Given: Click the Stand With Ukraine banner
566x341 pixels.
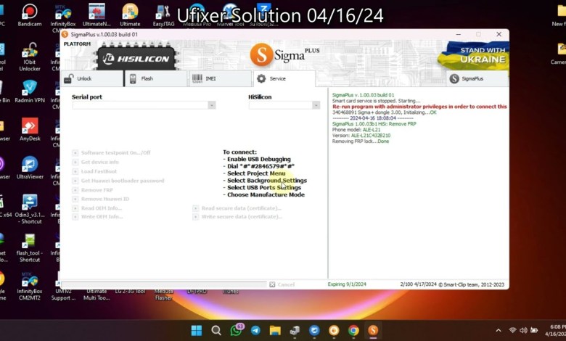Looking at the screenshot, I should coord(474,55).
